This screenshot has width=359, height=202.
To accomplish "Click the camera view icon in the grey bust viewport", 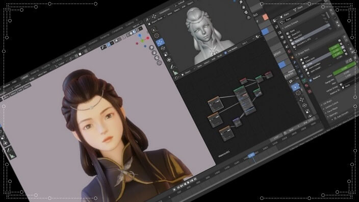I will coord(246,12).
